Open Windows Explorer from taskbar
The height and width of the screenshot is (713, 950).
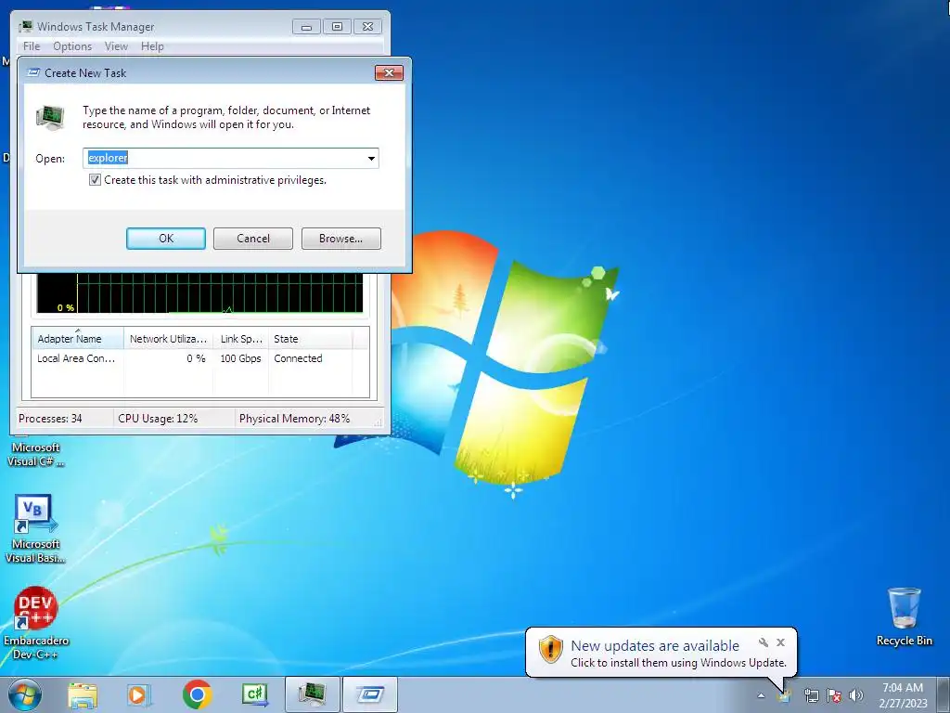pos(83,694)
